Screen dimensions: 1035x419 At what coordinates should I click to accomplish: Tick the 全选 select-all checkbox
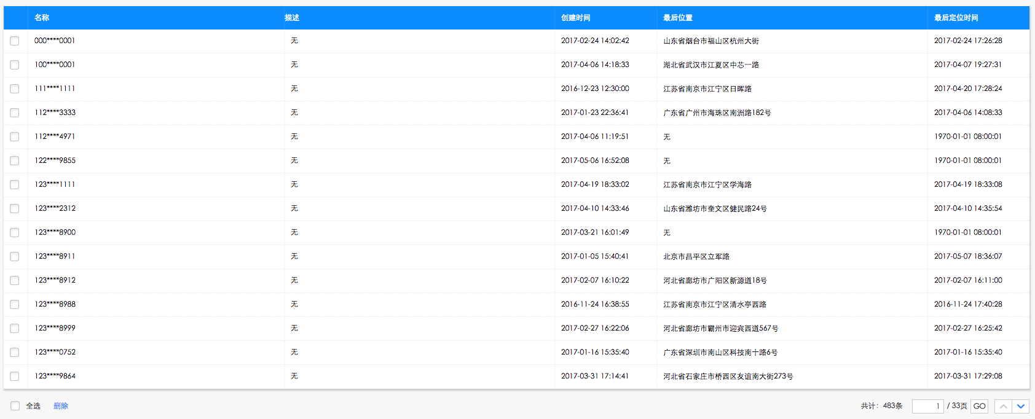pos(15,406)
